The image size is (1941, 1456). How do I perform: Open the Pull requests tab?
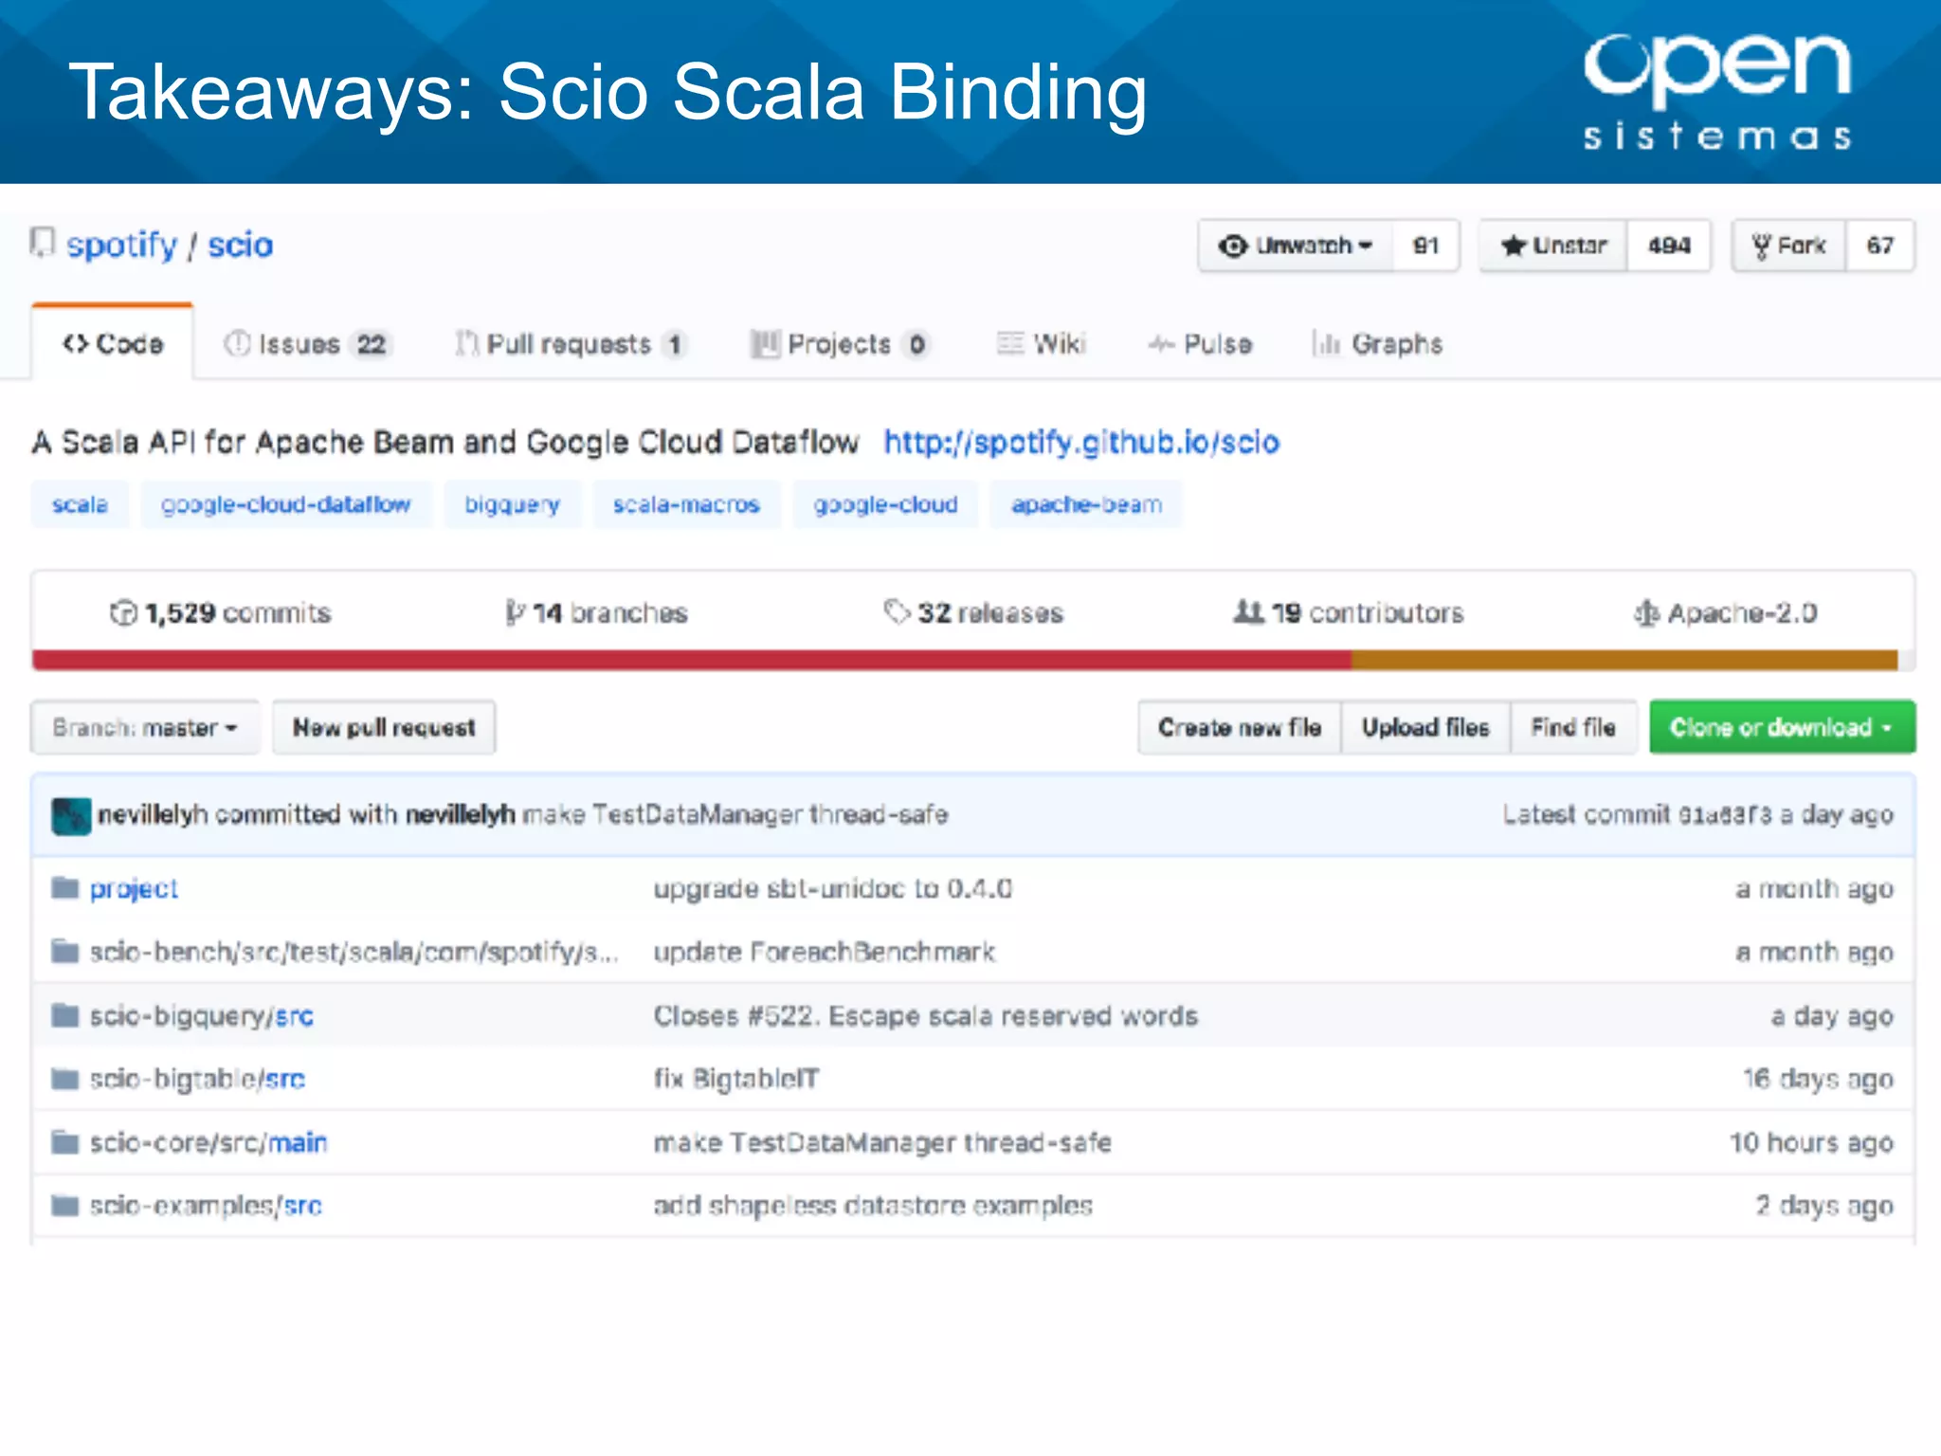tap(569, 344)
